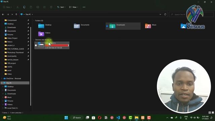Open notification center bell icon
The height and width of the screenshot is (121, 215).
[x=211, y=118]
